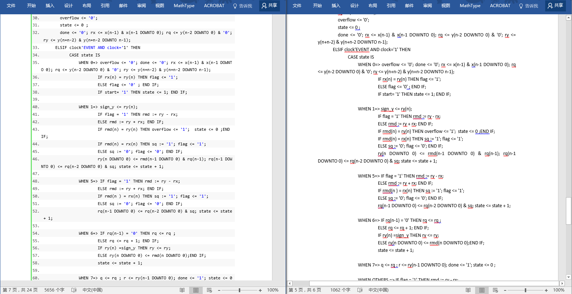Click the zoom in plus in right window
Viewport: 572px width, 294px height.
[546, 290]
